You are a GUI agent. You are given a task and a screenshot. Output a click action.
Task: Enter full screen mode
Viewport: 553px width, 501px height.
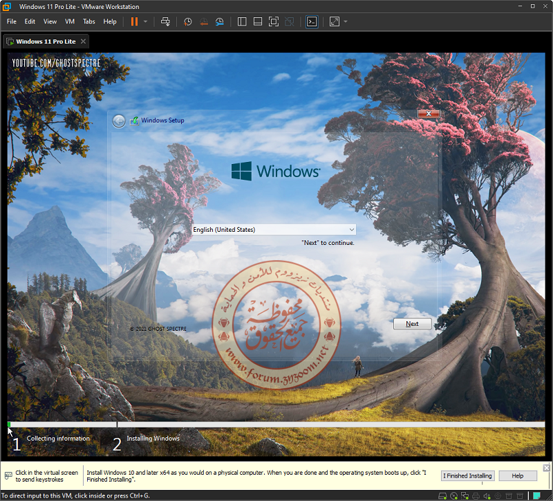(273, 21)
